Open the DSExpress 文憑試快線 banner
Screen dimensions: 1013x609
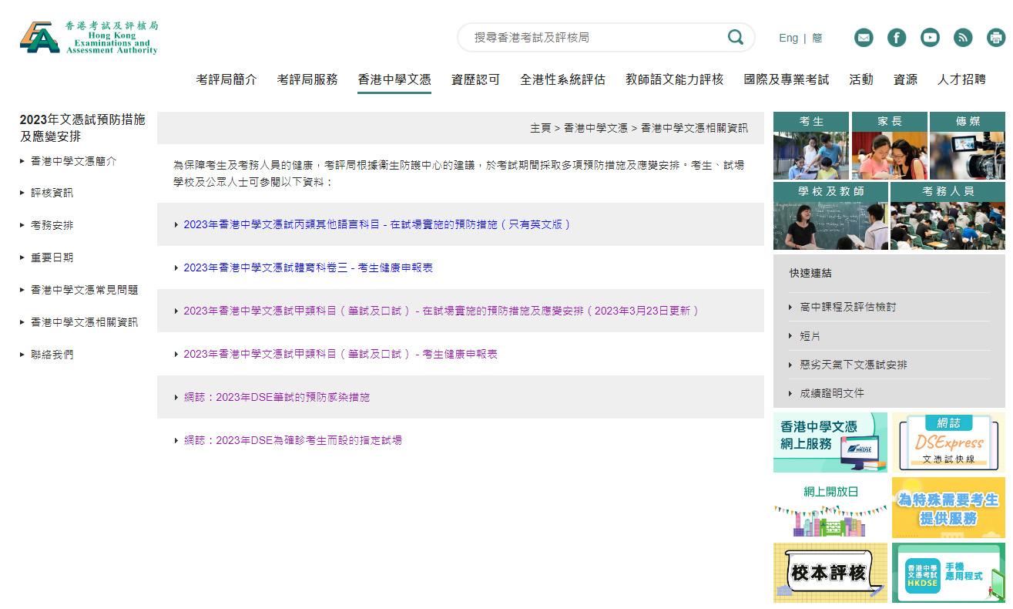click(948, 442)
